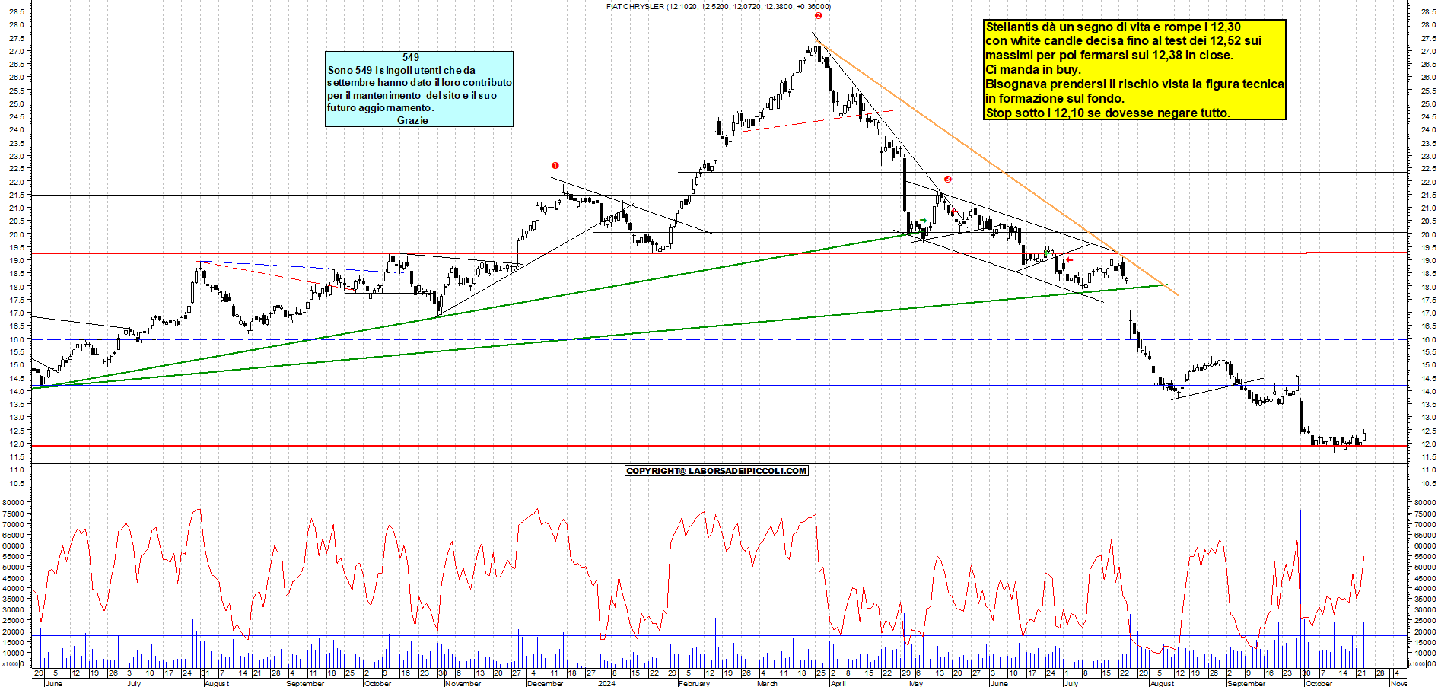Select the line 'Ci manda in buy.'
Screen dimensions: 1438x687
(1032, 70)
